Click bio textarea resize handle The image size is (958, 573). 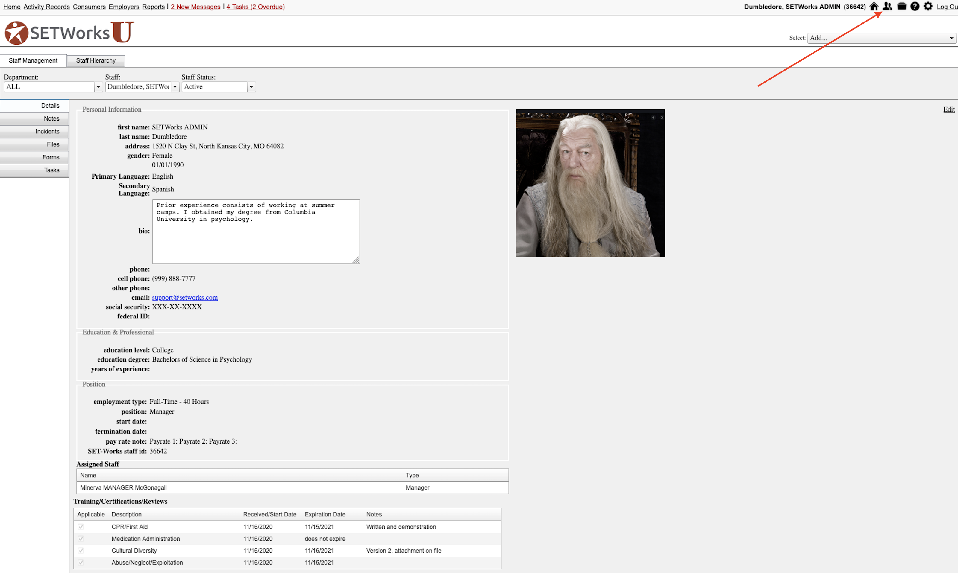click(x=356, y=260)
